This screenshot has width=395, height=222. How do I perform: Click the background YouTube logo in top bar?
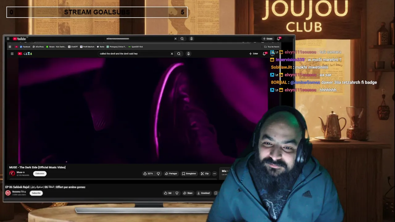pos(19,39)
